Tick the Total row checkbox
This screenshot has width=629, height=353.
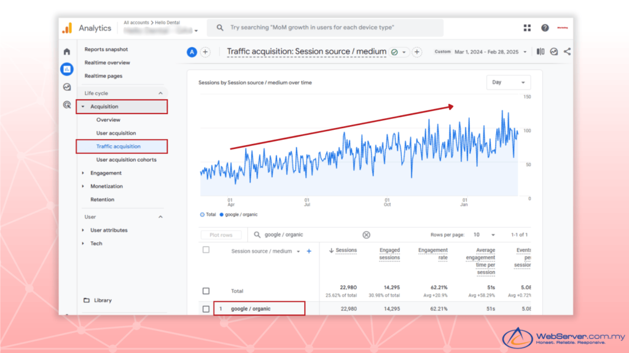click(x=206, y=291)
